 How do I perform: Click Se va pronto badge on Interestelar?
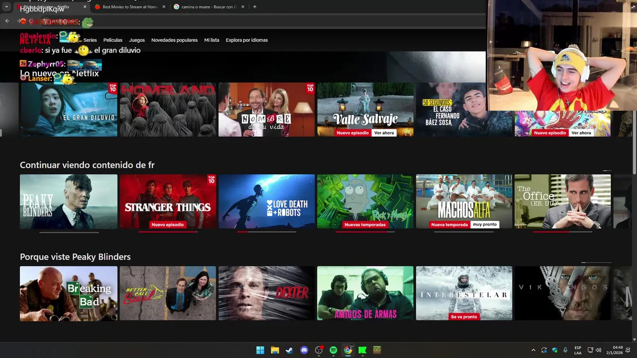[x=464, y=317]
